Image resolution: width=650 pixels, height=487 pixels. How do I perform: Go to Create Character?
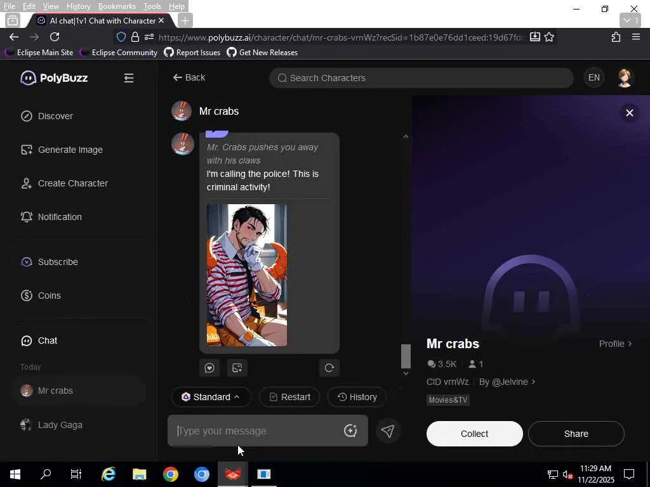[x=64, y=183]
